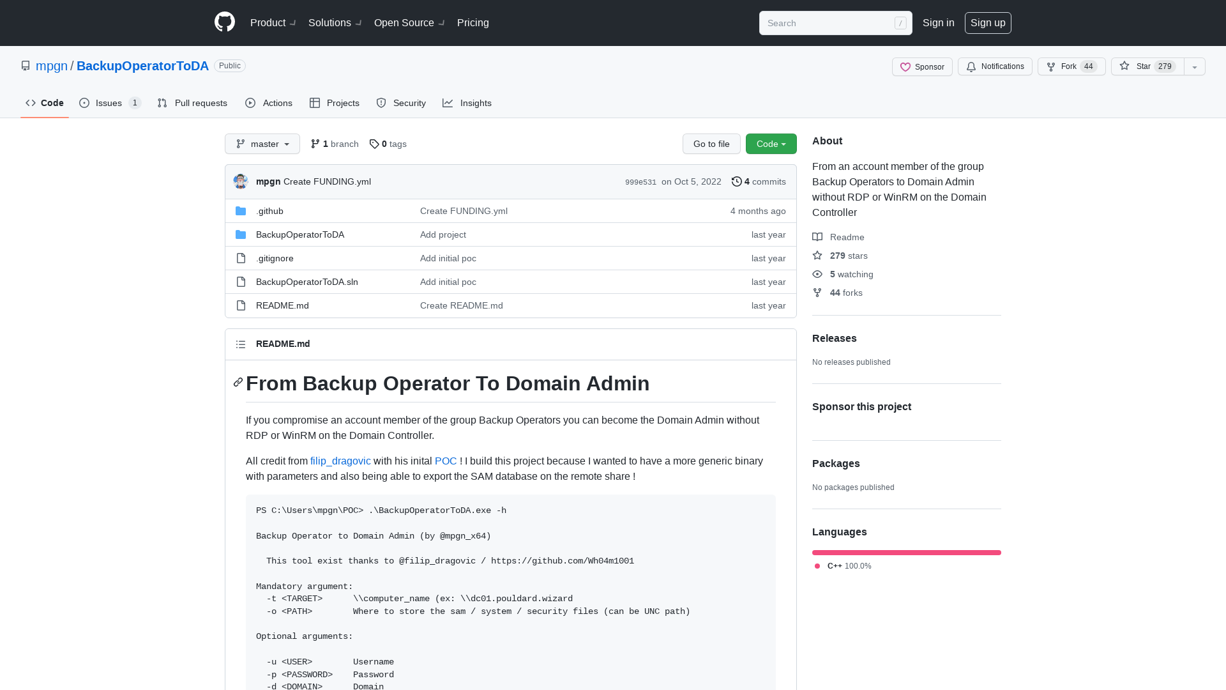The width and height of the screenshot is (1226, 690).
Task: Switch to the Code tab
Action: (45, 103)
